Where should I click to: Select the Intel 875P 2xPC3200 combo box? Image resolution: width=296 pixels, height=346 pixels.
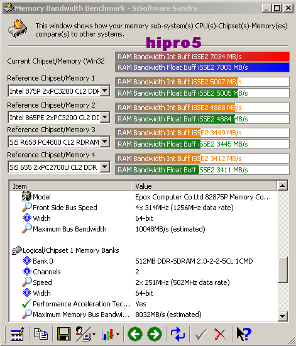tap(59, 91)
